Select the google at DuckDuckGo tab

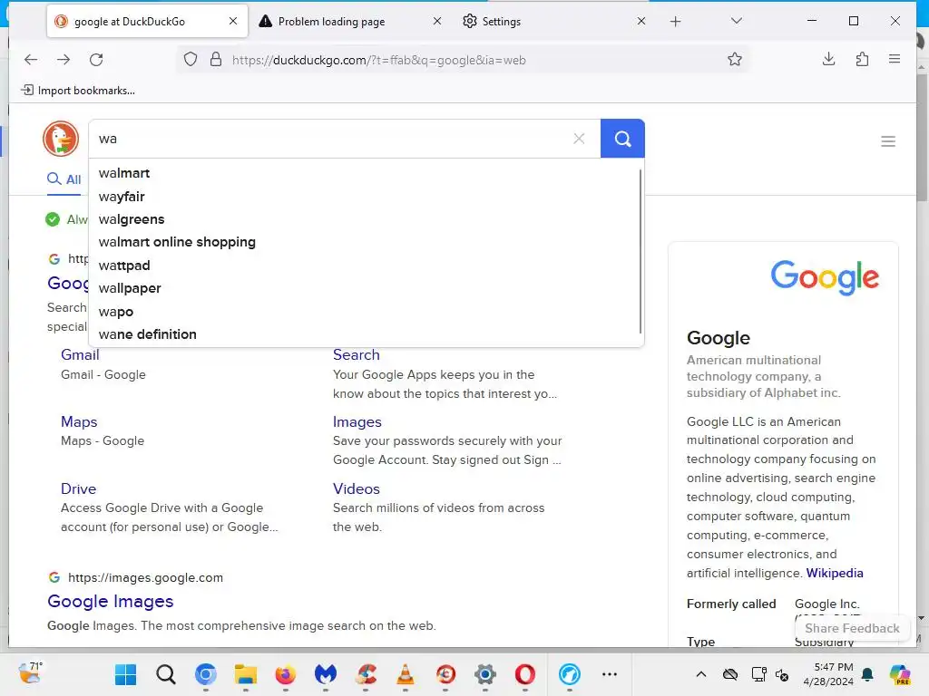129,22
